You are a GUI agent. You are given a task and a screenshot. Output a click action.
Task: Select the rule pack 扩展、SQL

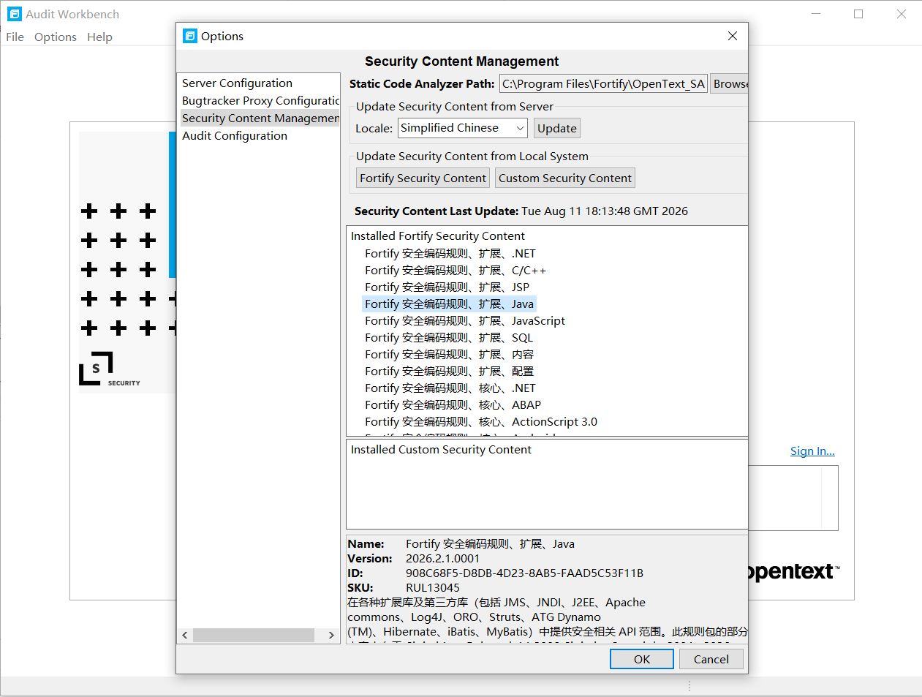click(x=449, y=338)
